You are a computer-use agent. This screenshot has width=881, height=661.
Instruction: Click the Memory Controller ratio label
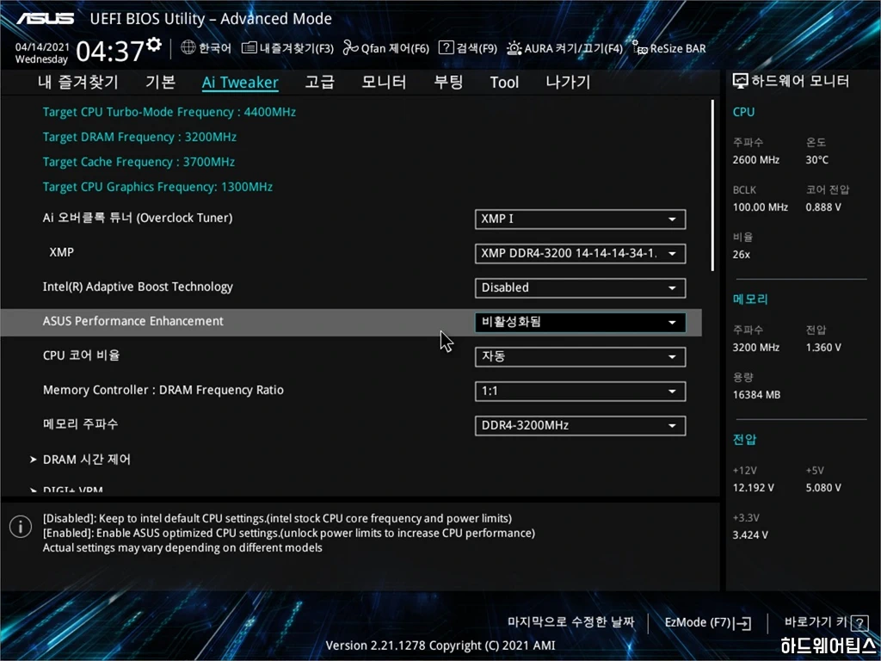coord(163,390)
